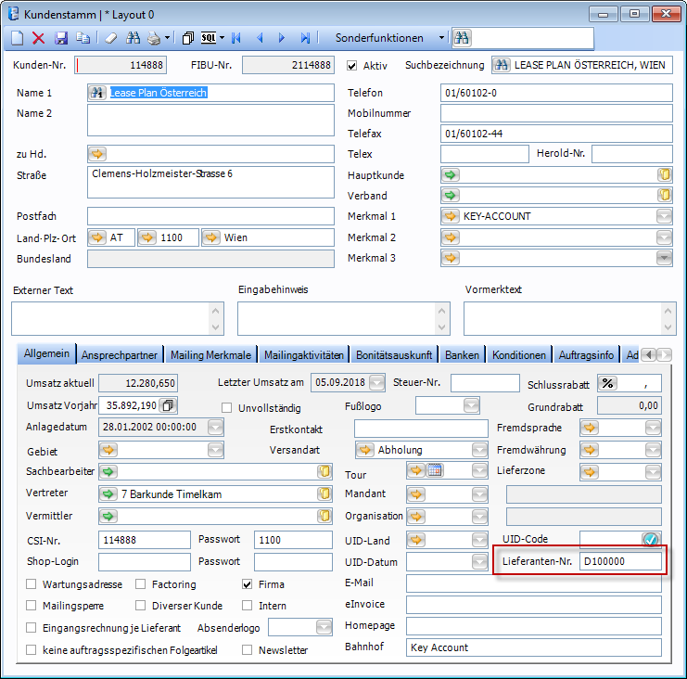687x679 pixels.
Task: Expand the Versandart dropdown list
Action: coord(478,450)
